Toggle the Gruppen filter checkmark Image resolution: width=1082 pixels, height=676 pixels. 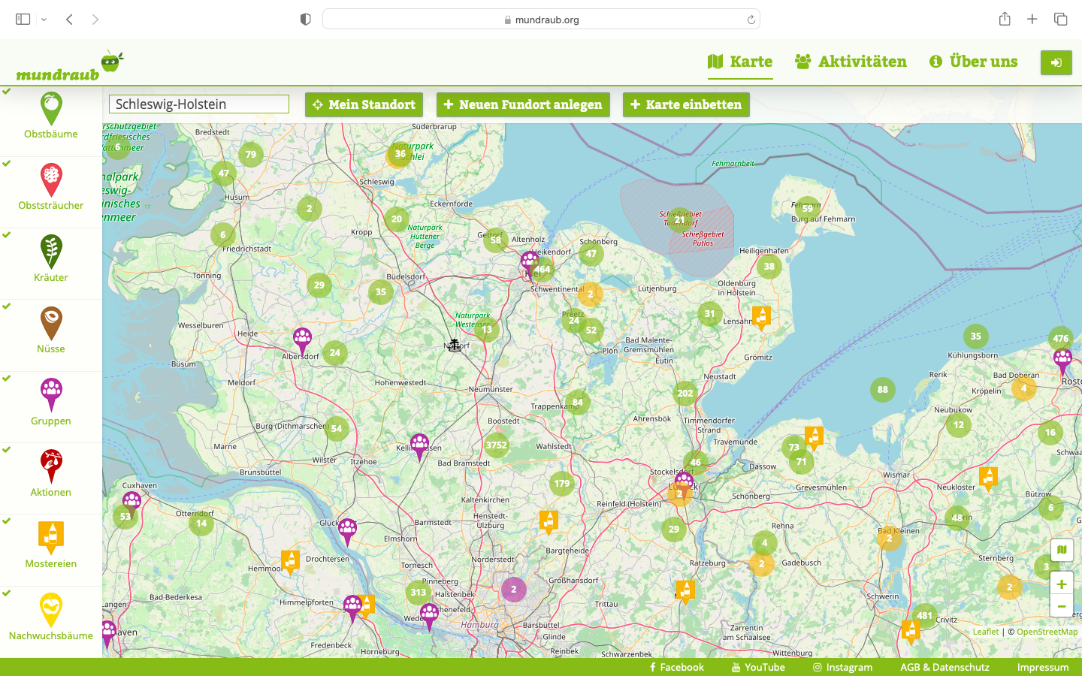click(x=7, y=378)
